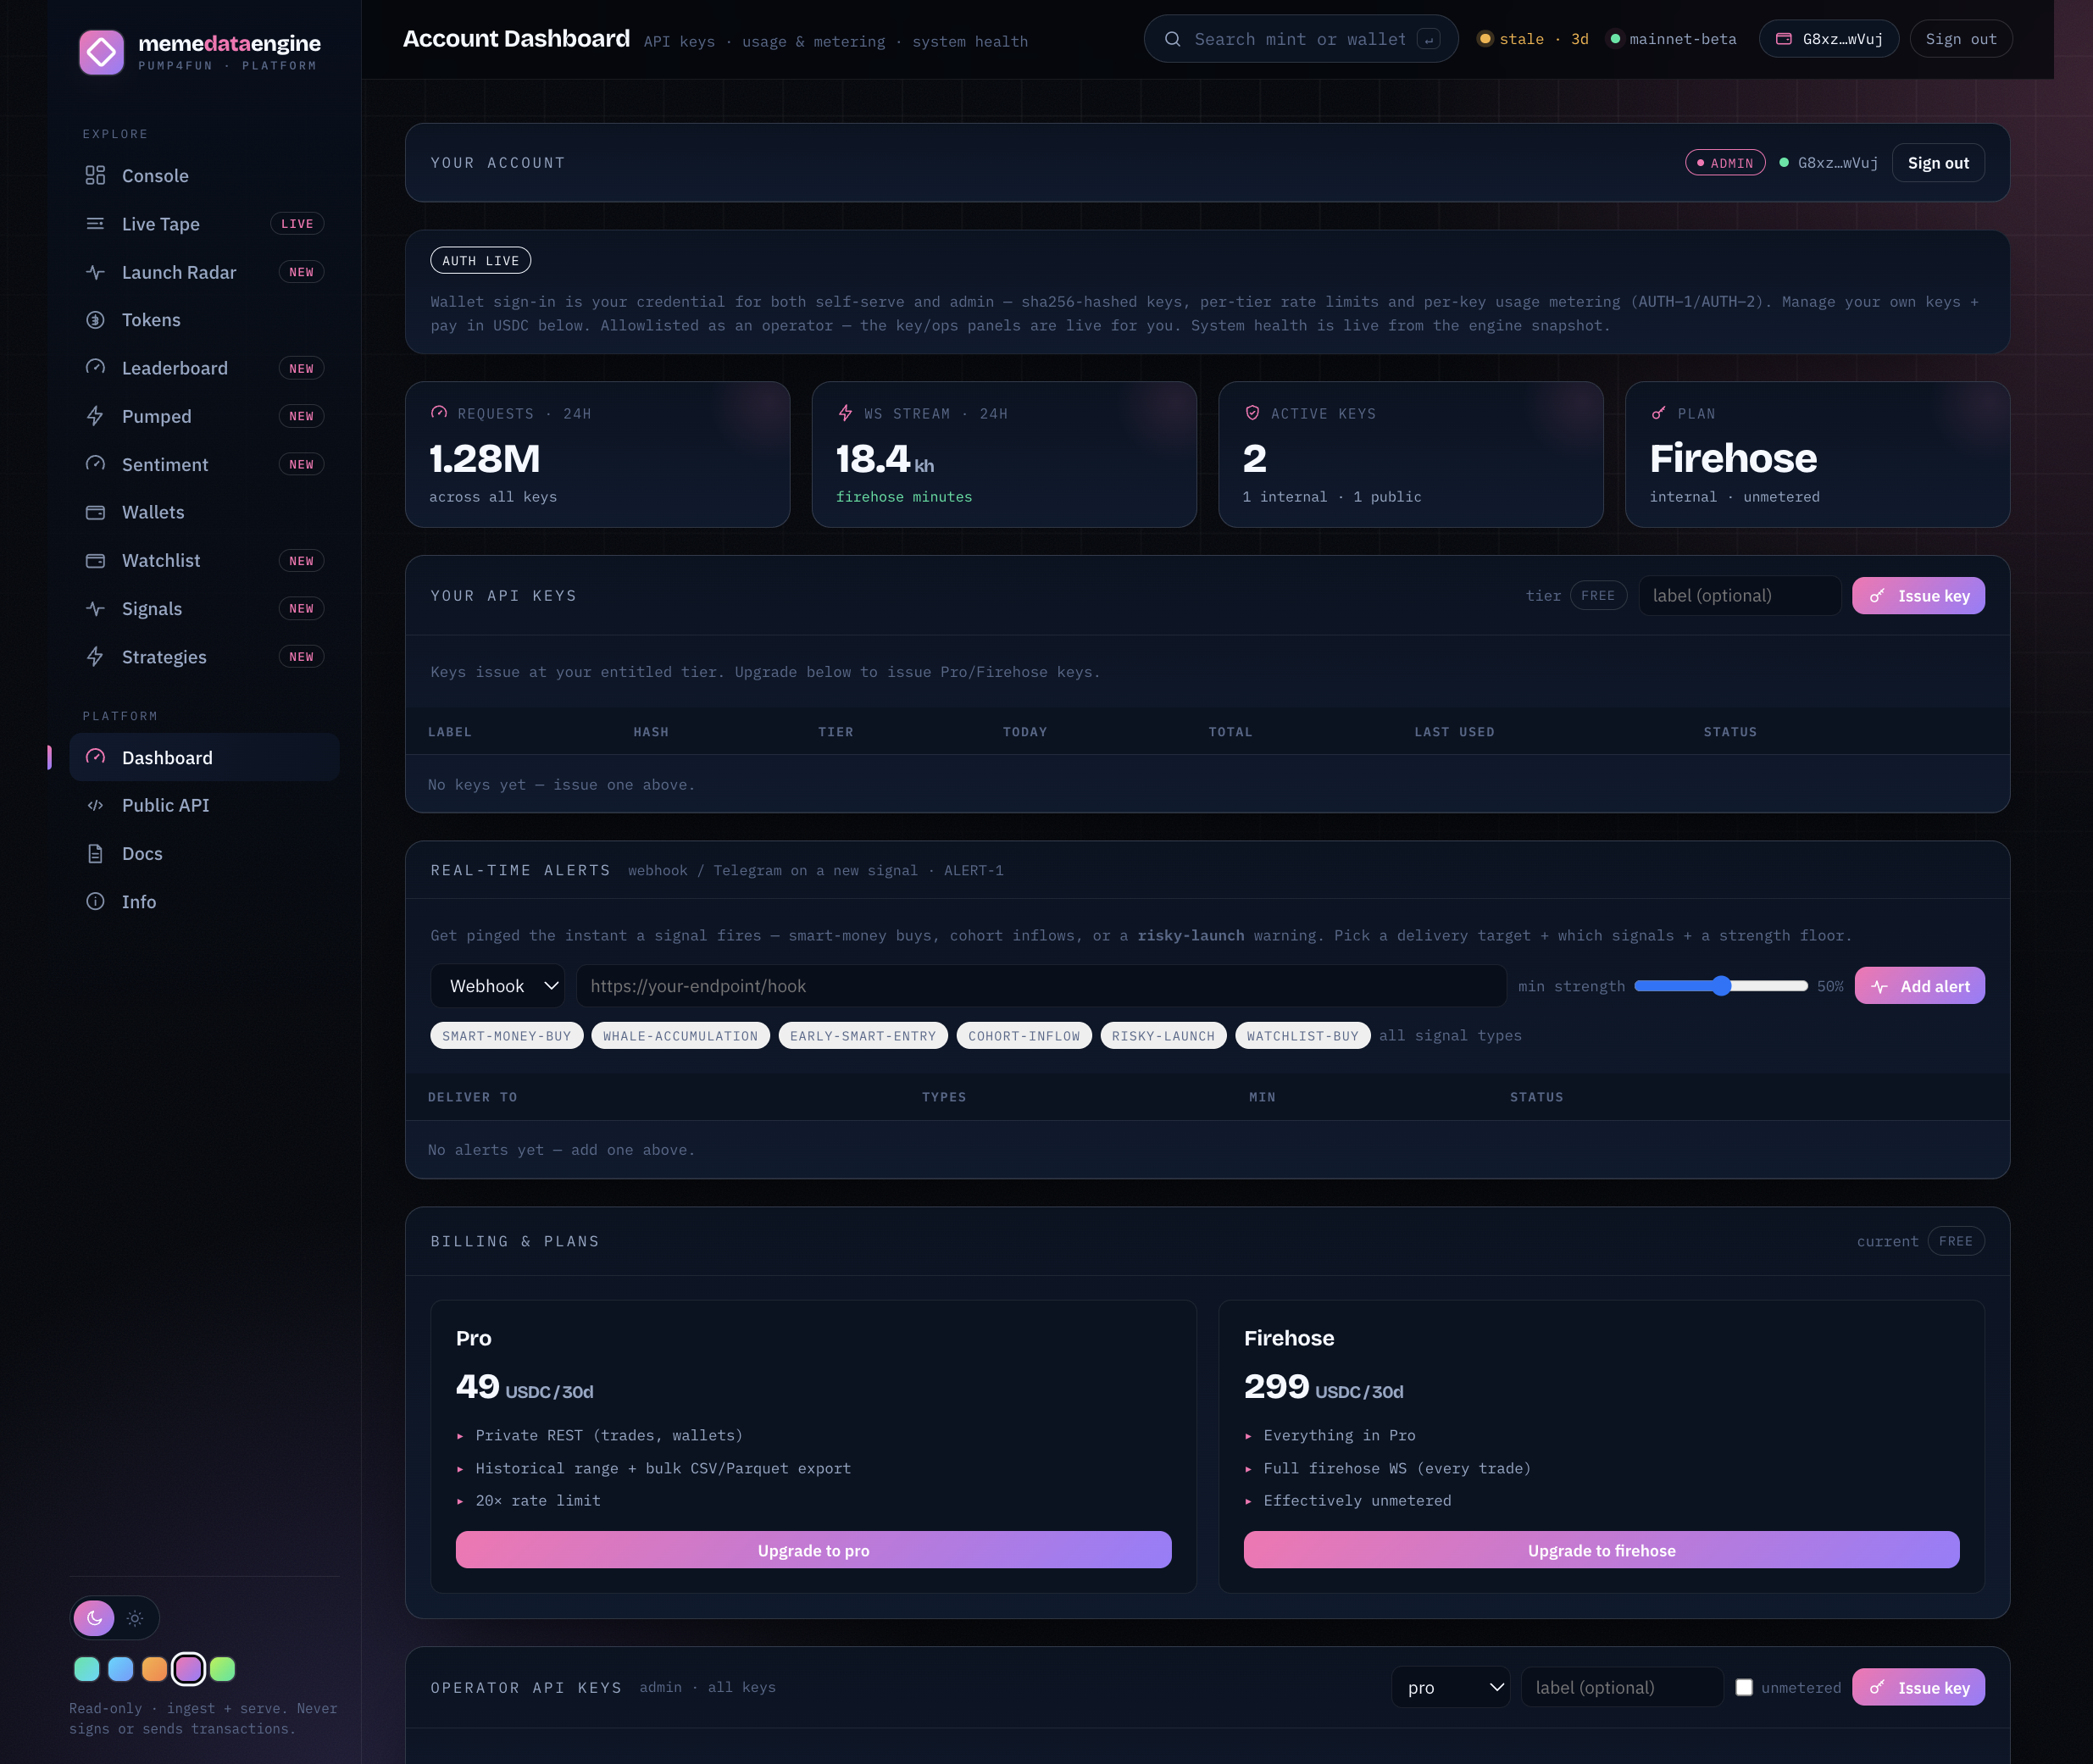Open the Webhook delivery dropdown

(x=498, y=986)
